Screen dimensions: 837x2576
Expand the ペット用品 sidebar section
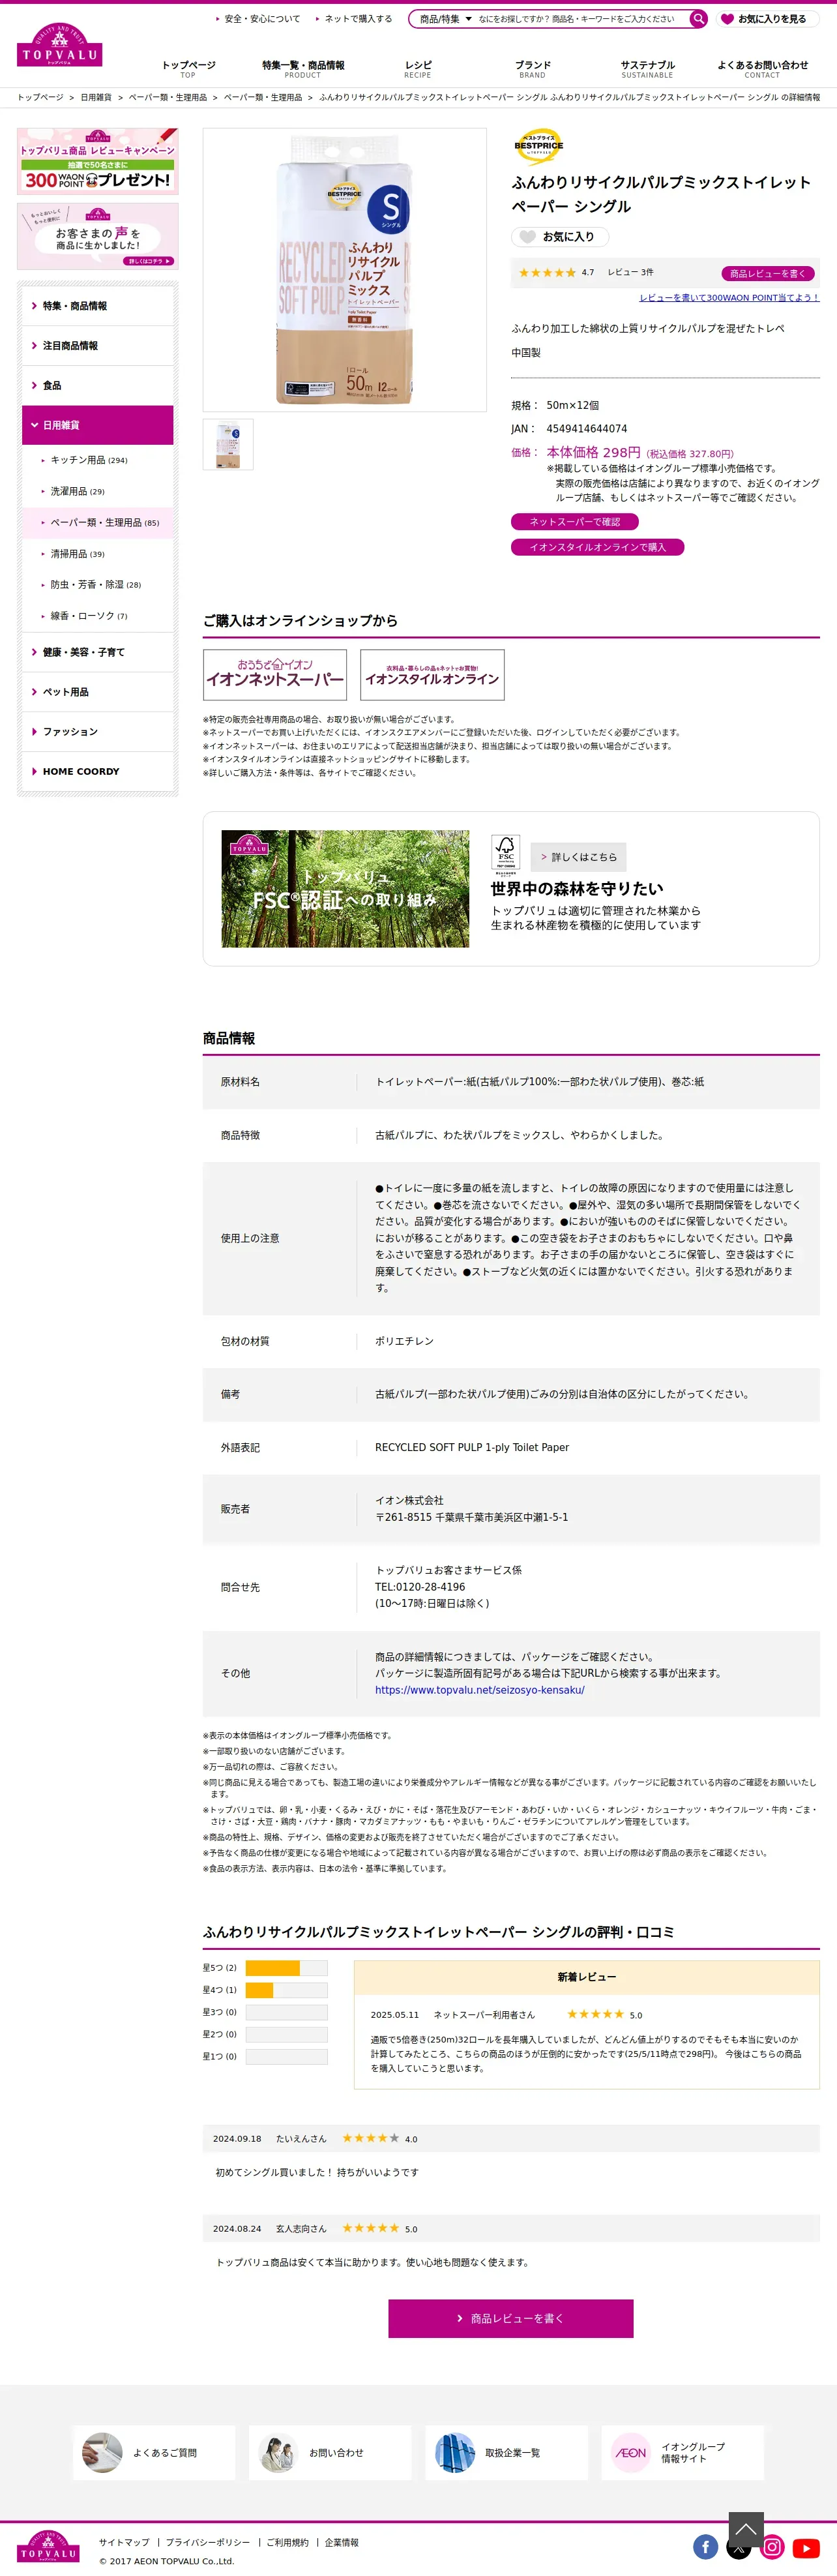pos(98,692)
